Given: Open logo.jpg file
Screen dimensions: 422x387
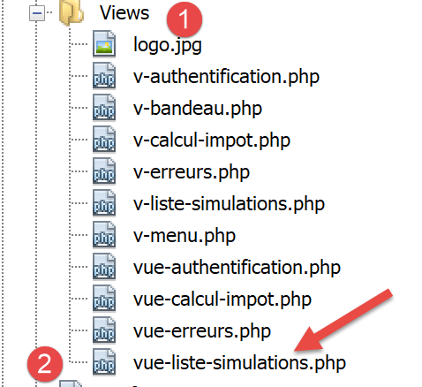Looking at the screenshot, I should click(168, 45).
